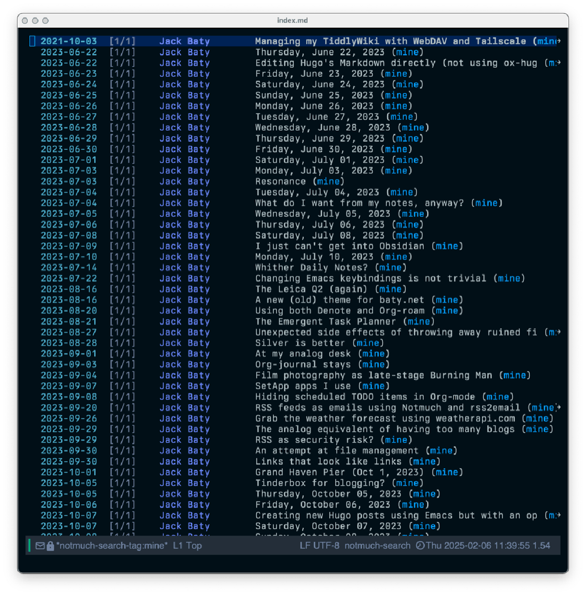Toggle buffer read-only via the lock icon

pyautogui.click(x=49, y=546)
